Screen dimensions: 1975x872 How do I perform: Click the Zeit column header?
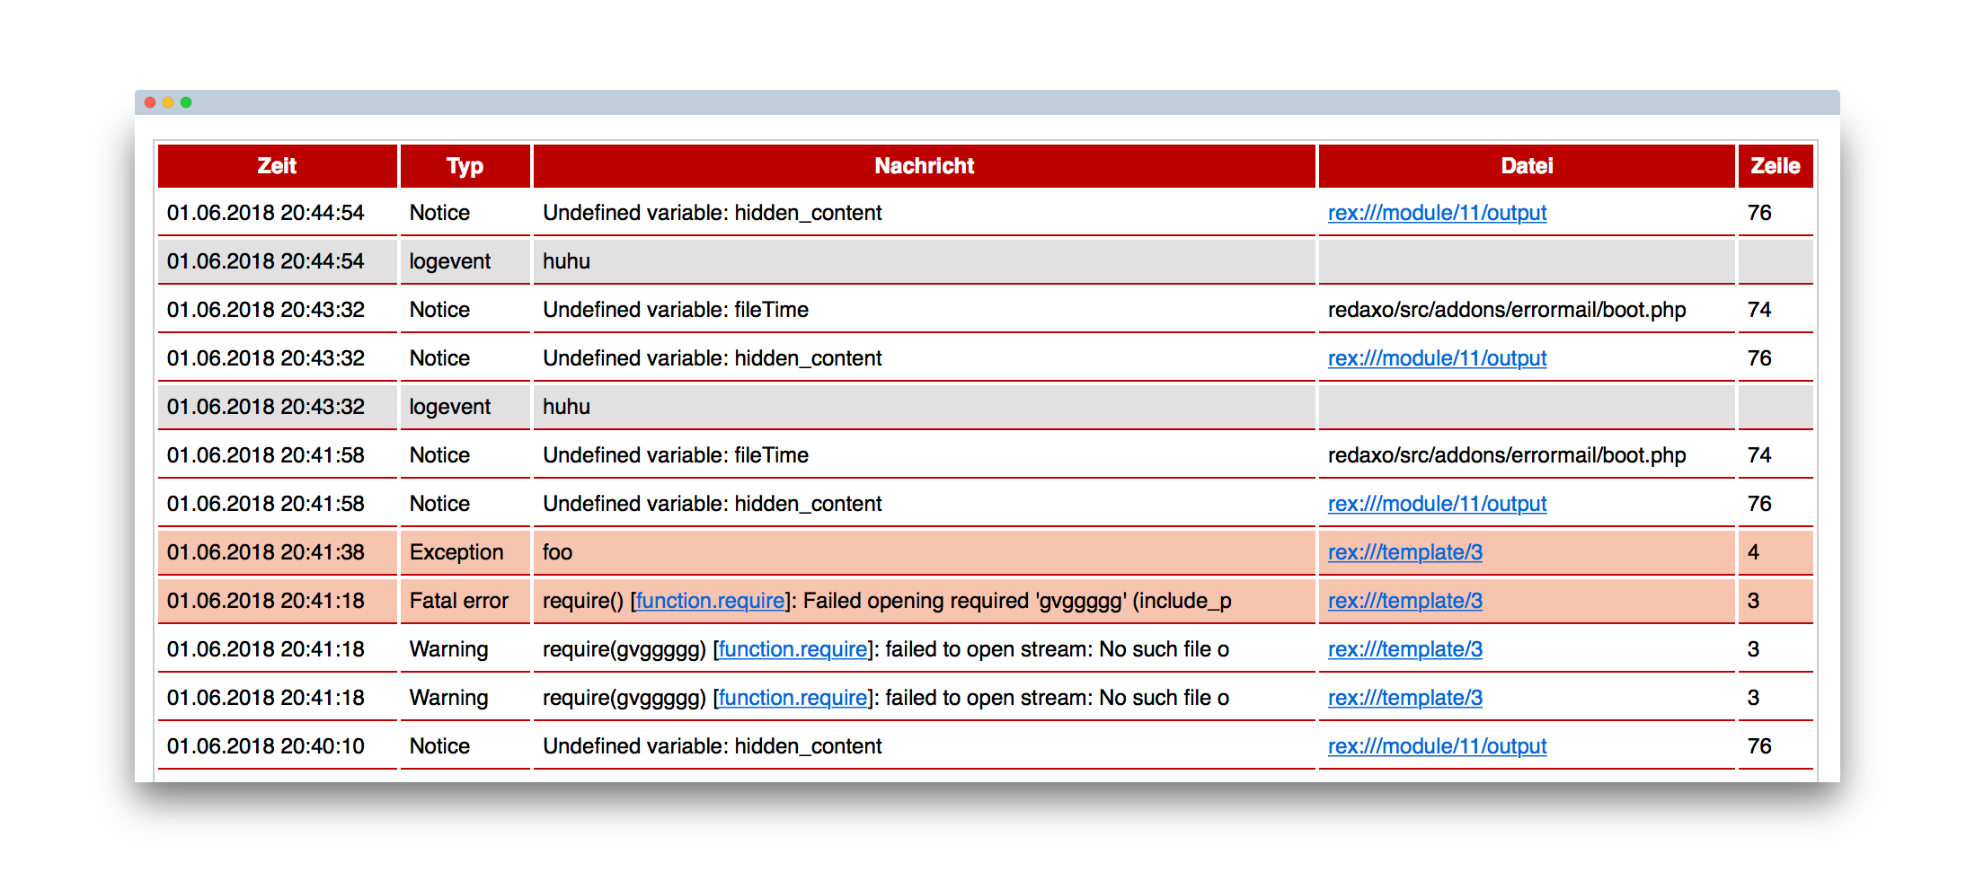277,166
